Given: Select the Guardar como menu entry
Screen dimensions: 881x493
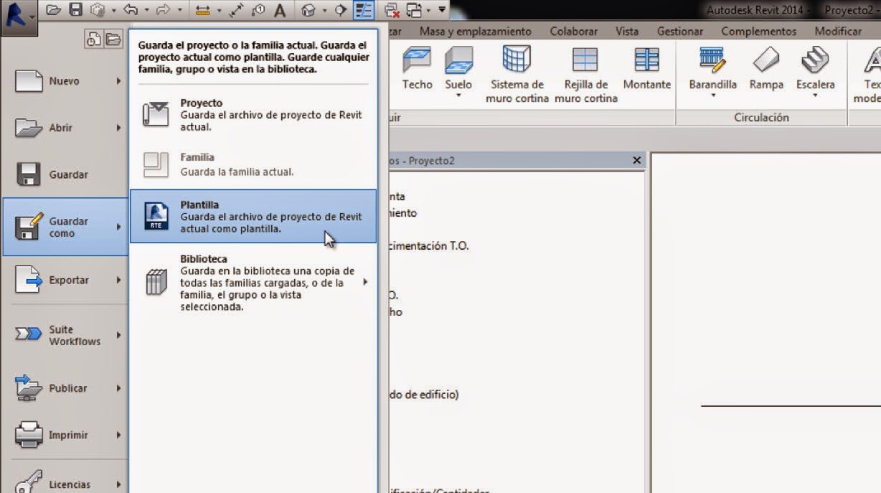Looking at the screenshot, I should pyautogui.click(x=66, y=227).
